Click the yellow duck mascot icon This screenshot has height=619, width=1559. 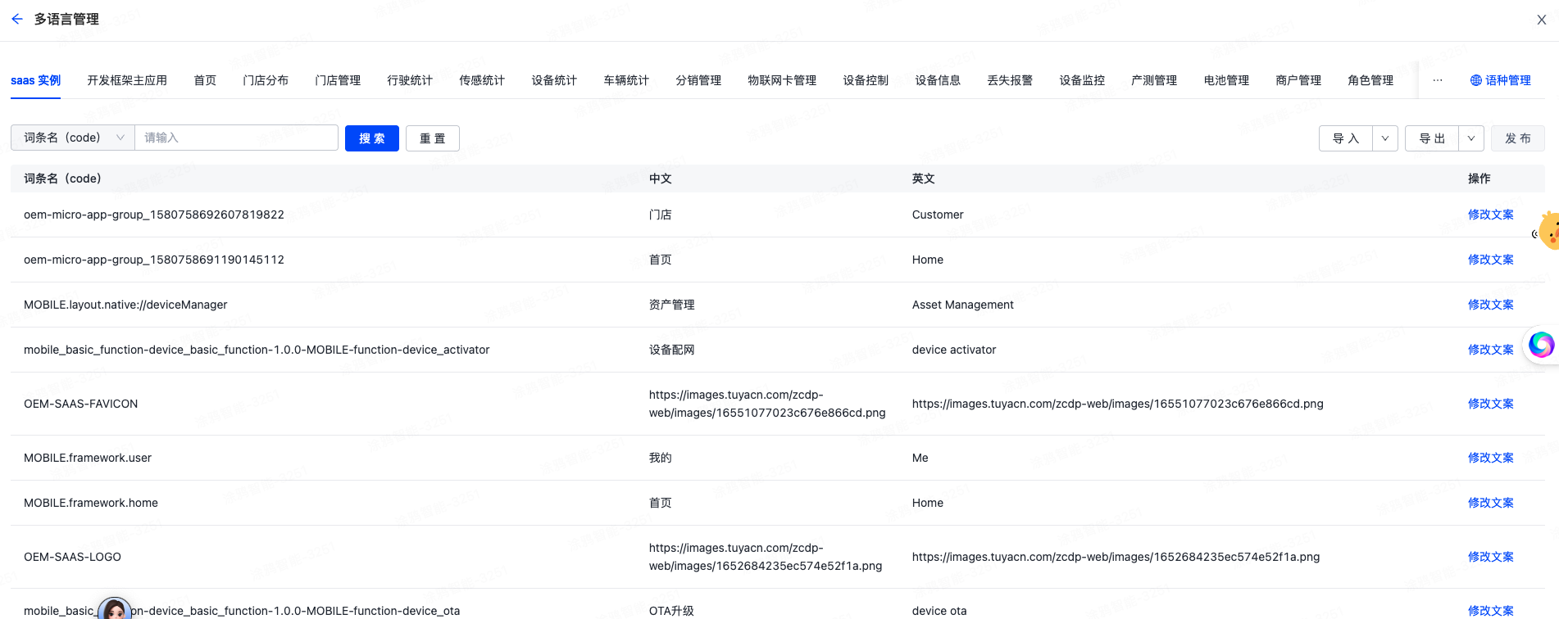[1548, 231]
